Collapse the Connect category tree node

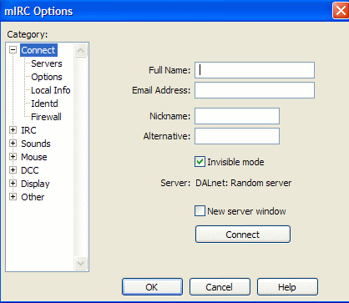[x=13, y=50]
